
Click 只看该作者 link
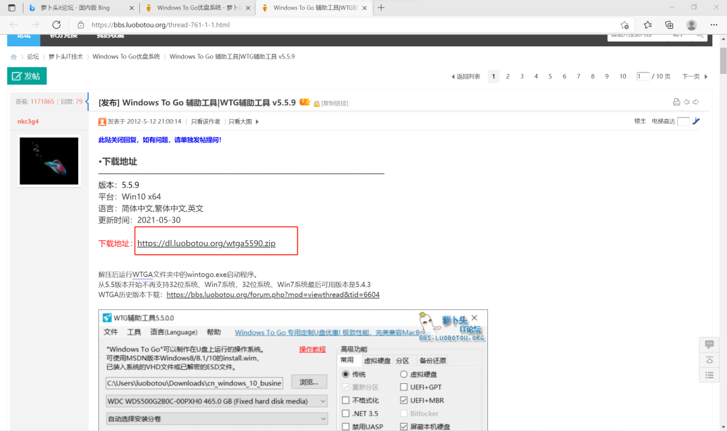pos(205,122)
